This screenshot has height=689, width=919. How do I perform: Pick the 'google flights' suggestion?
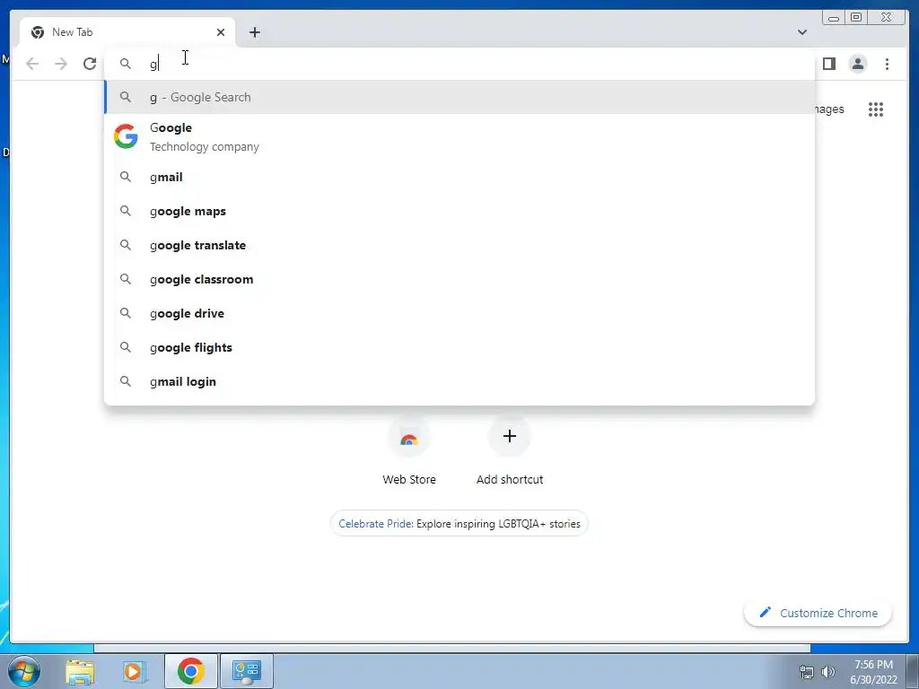point(459,347)
